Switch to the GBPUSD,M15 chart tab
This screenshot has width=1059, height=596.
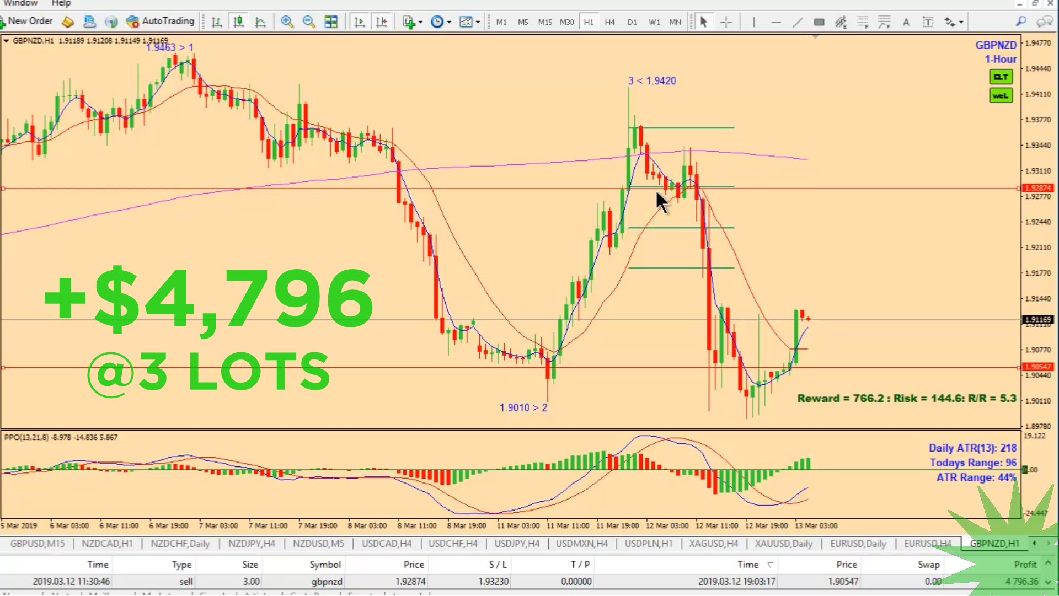[38, 544]
